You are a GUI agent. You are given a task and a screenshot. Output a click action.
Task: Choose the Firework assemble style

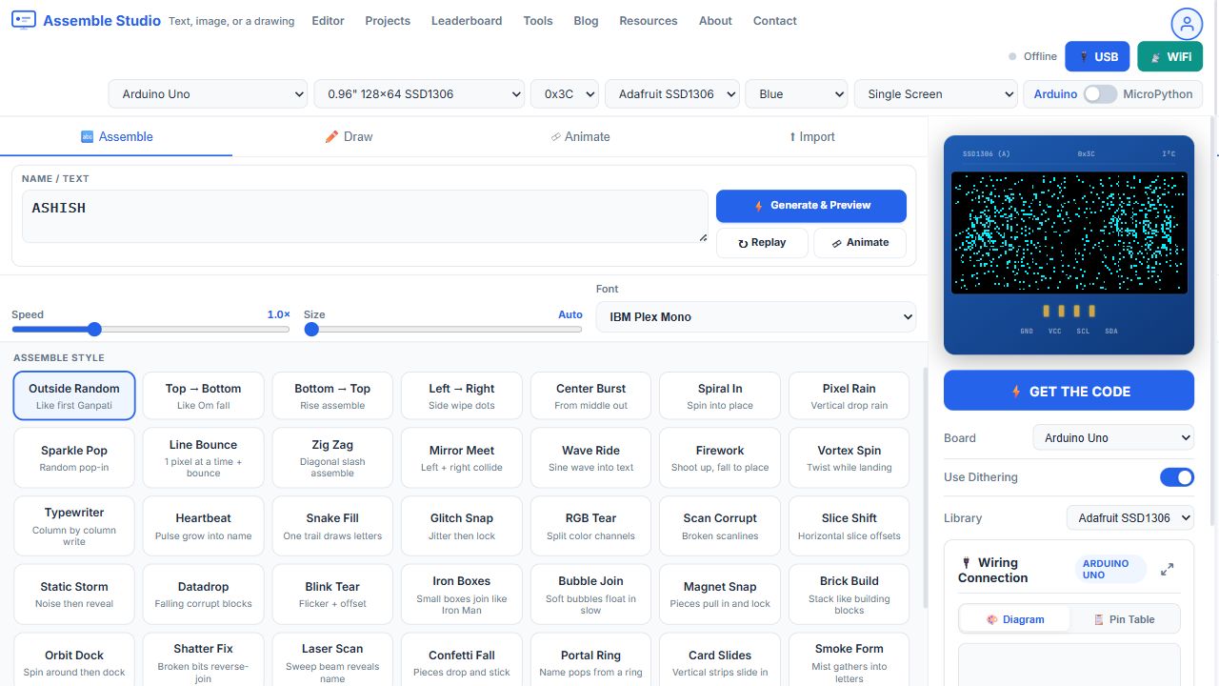720,458
